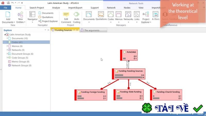Expand the Codes (41) tree node
The width and height of the screenshot is (206, 116).
7,42
